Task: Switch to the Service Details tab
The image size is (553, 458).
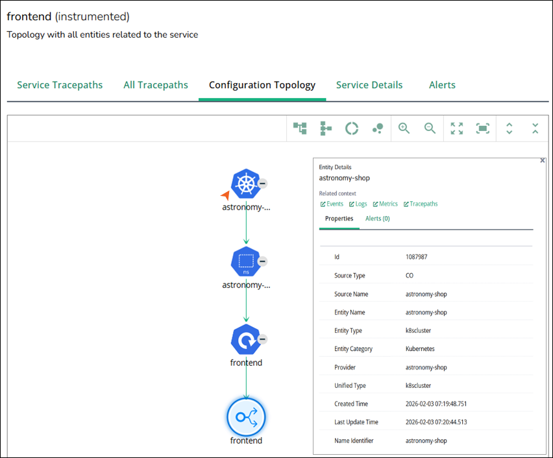Action: click(x=369, y=85)
